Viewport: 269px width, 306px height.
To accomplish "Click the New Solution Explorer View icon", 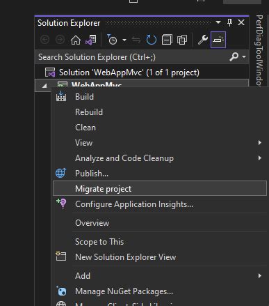I will tap(61, 256).
